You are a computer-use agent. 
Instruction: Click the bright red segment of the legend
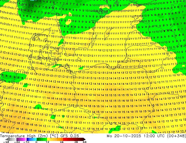pos(64,139)
